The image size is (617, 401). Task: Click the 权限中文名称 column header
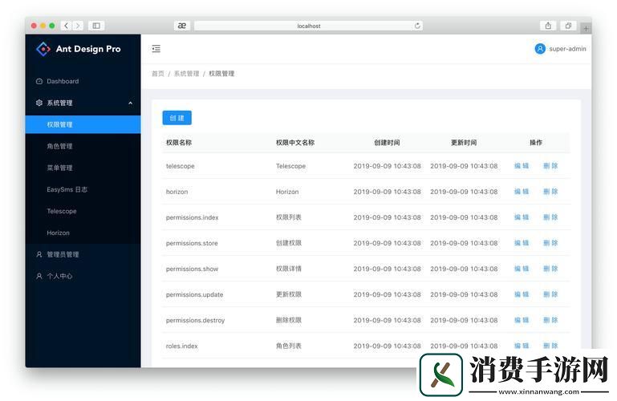[x=295, y=143]
